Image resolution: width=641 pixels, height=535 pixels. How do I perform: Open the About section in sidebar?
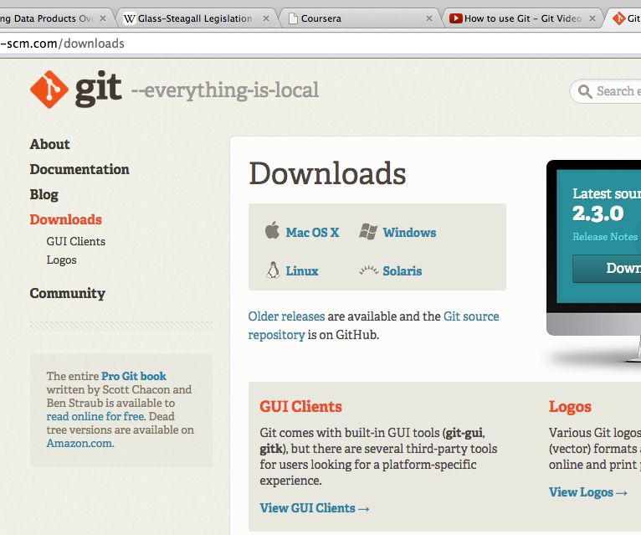[x=50, y=144]
